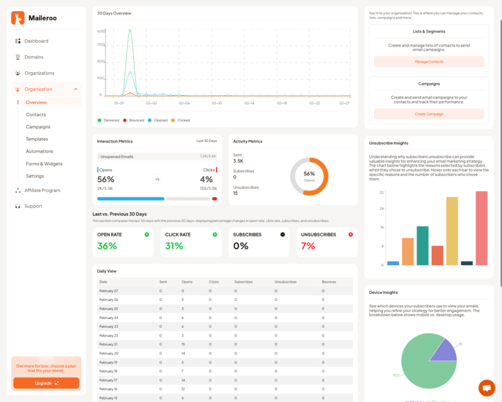Click the blue Opens progress bar
This screenshot has height=402, width=502.
tap(131, 198)
